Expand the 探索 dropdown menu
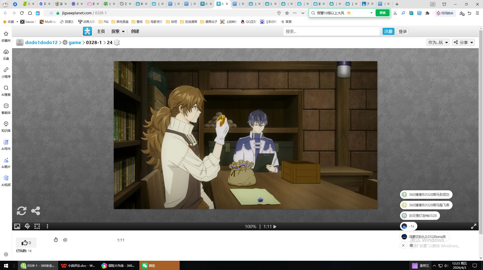This screenshot has width=483, height=270. pyautogui.click(x=118, y=31)
